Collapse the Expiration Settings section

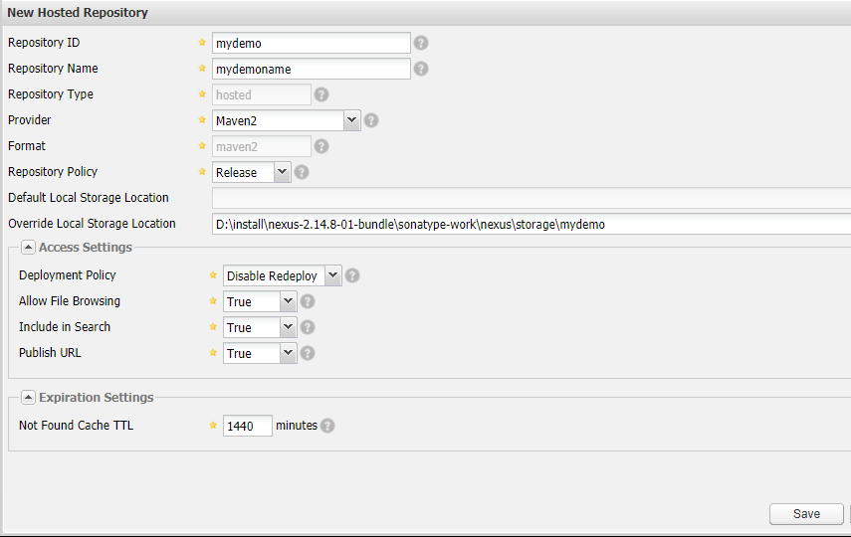(x=28, y=398)
